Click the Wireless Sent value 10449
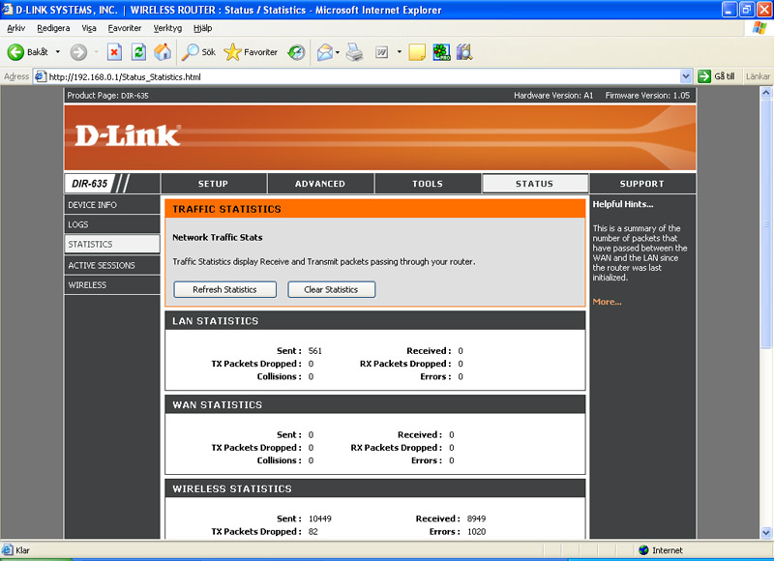774x561 pixels. tap(320, 519)
